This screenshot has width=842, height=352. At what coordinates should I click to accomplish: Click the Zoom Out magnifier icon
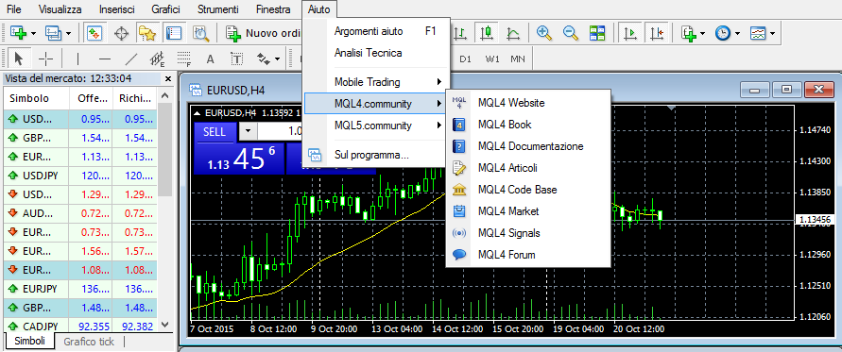[x=570, y=33]
